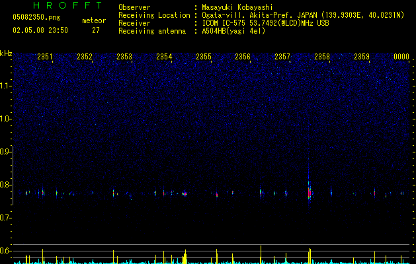Click the 0.6 kHz axis label
Viewport: 416px width, 264px height.
[5, 251]
